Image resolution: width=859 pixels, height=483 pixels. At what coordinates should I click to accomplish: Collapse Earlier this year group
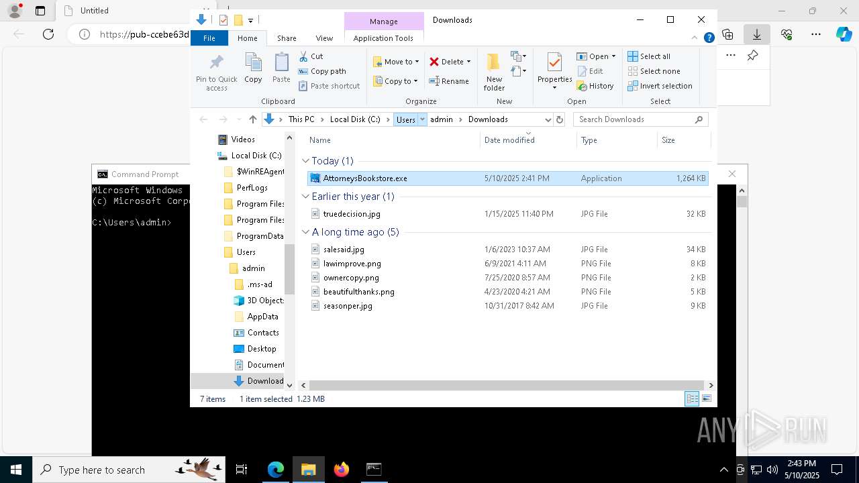pos(306,197)
